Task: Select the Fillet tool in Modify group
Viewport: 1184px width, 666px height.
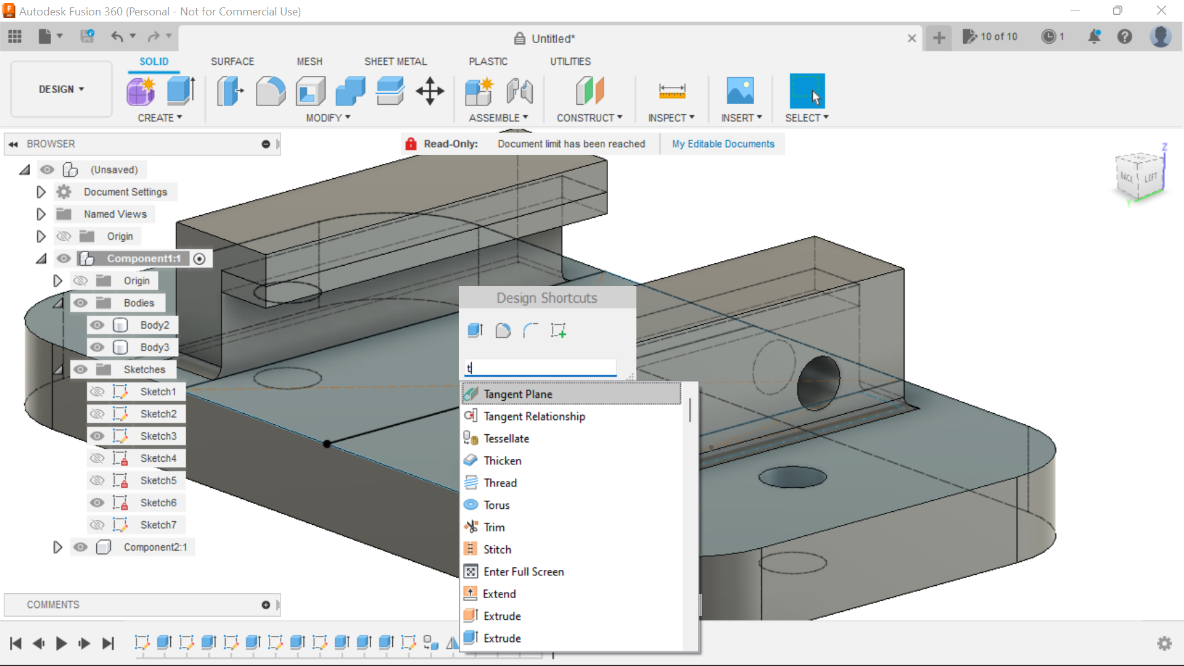Action: (271, 91)
